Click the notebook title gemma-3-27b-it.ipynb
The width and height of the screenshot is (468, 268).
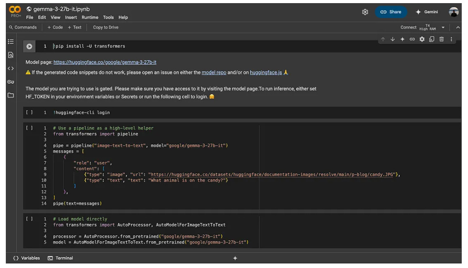62,9
